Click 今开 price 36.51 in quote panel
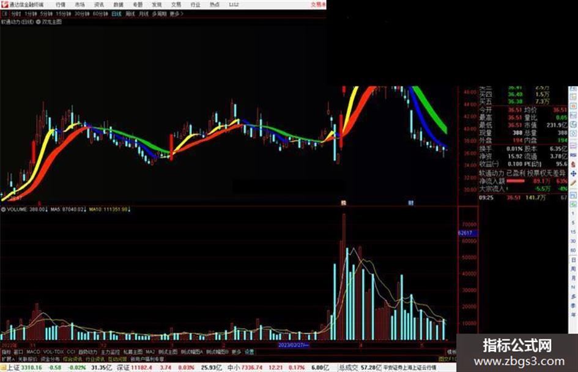The image size is (578, 372). [x=515, y=110]
